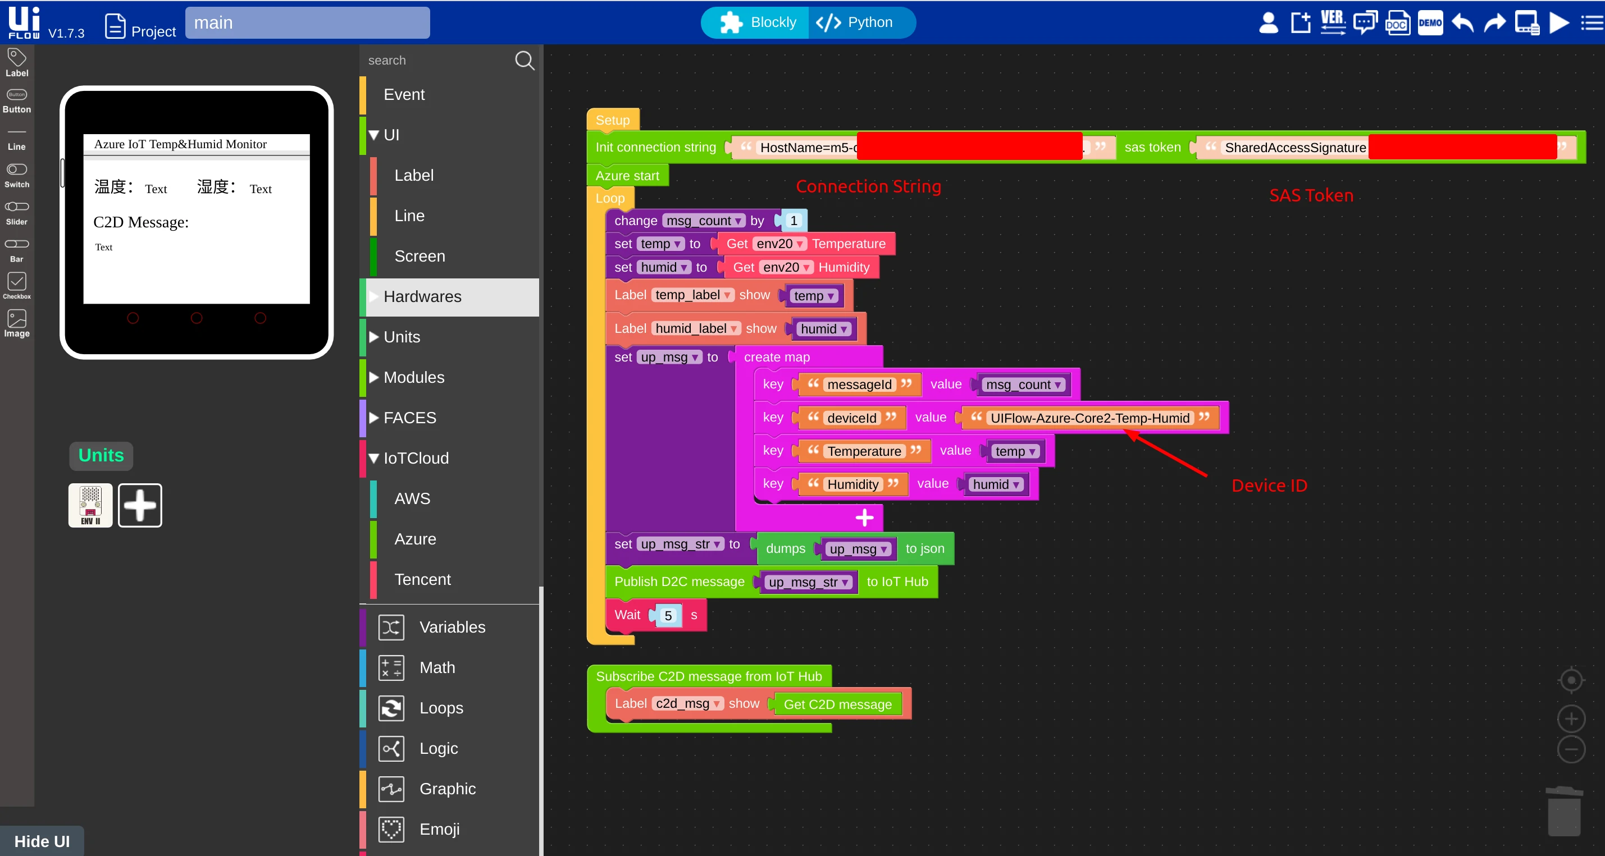Click the project name field 'main'

click(307, 23)
